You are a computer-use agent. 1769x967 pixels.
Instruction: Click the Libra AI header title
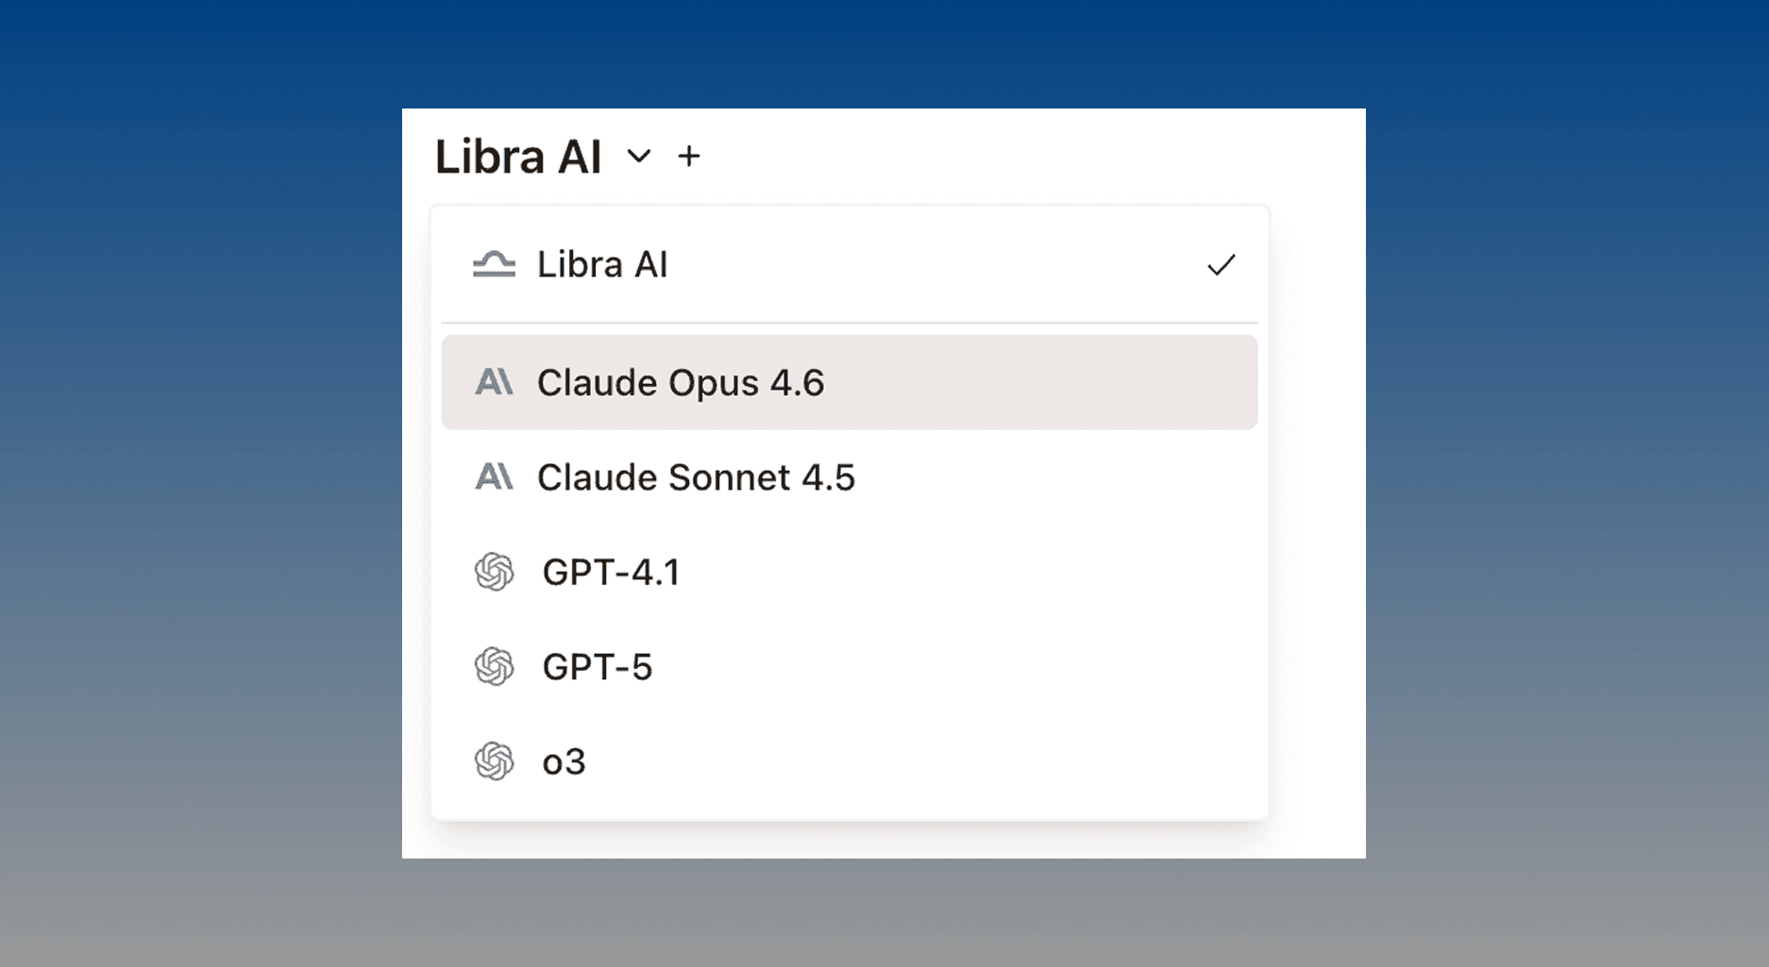518,157
